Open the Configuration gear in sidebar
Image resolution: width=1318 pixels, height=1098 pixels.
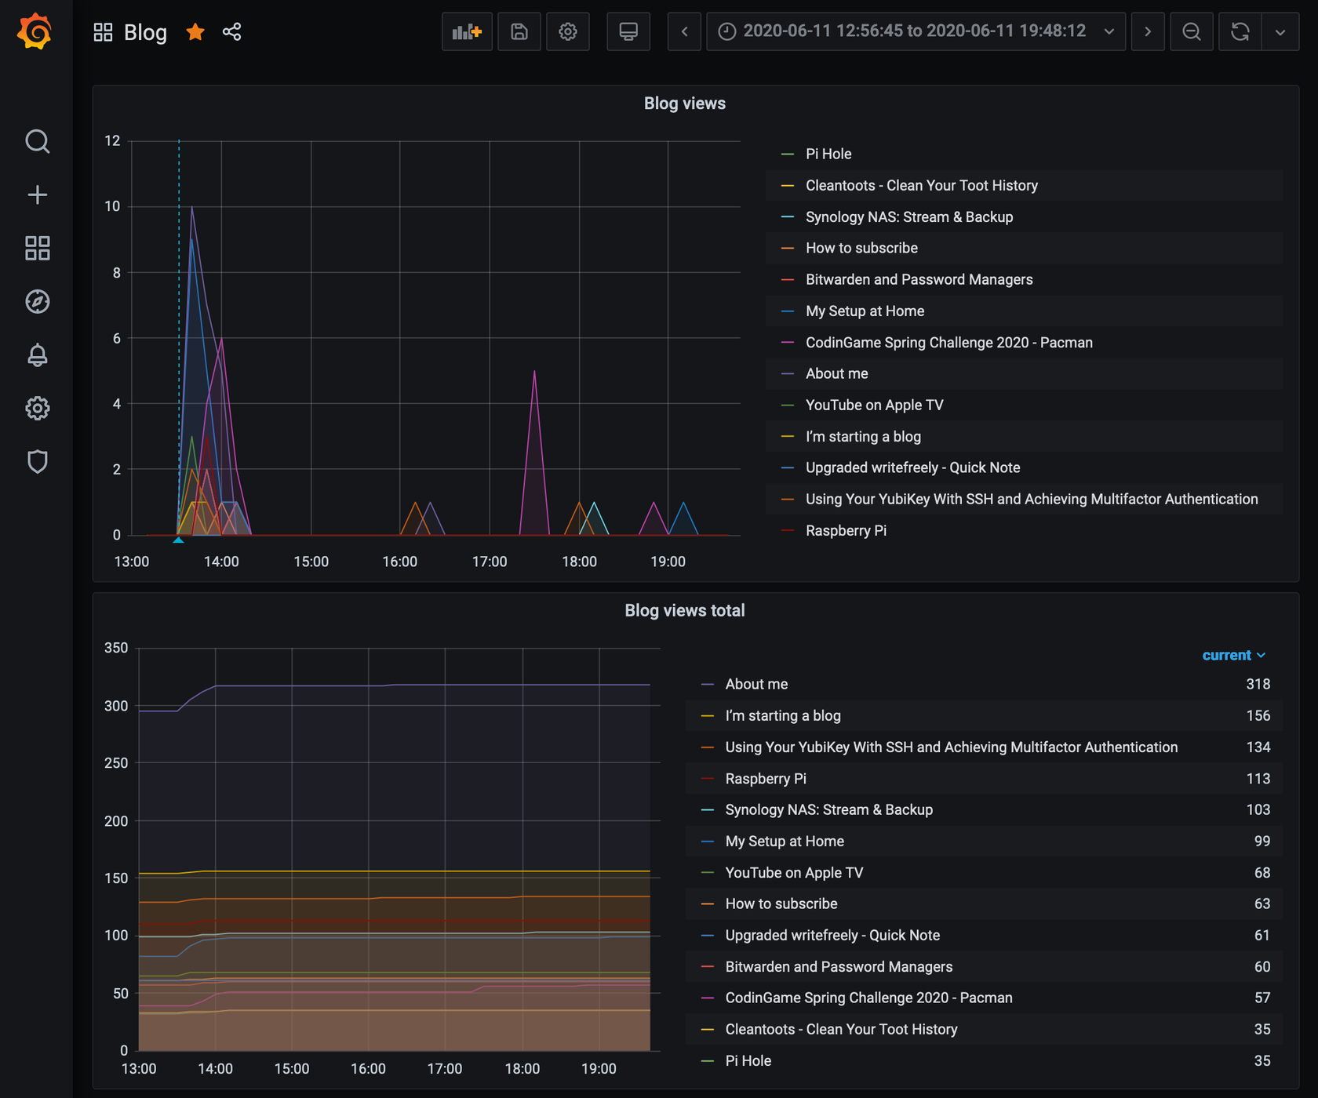tap(37, 408)
